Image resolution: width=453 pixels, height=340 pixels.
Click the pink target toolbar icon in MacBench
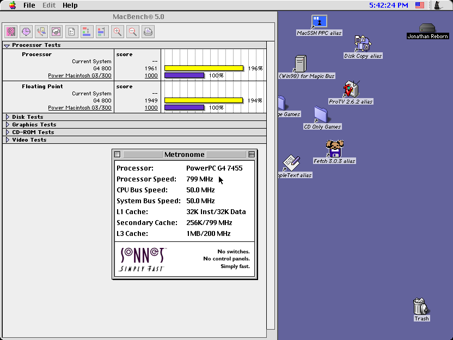pyautogui.click(x=11, y=32)
